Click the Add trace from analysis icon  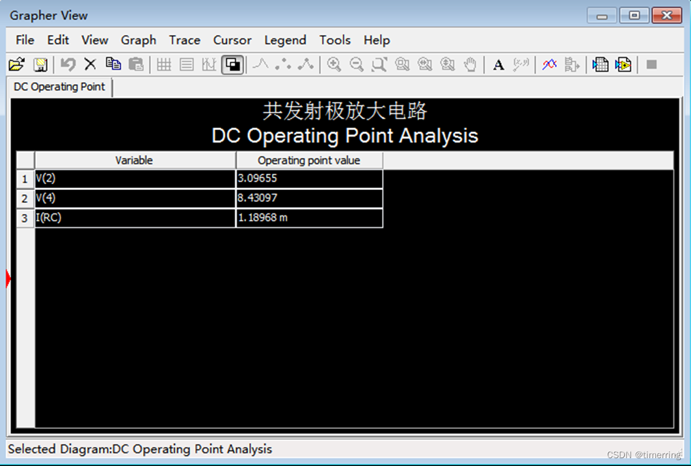point(572,65)
